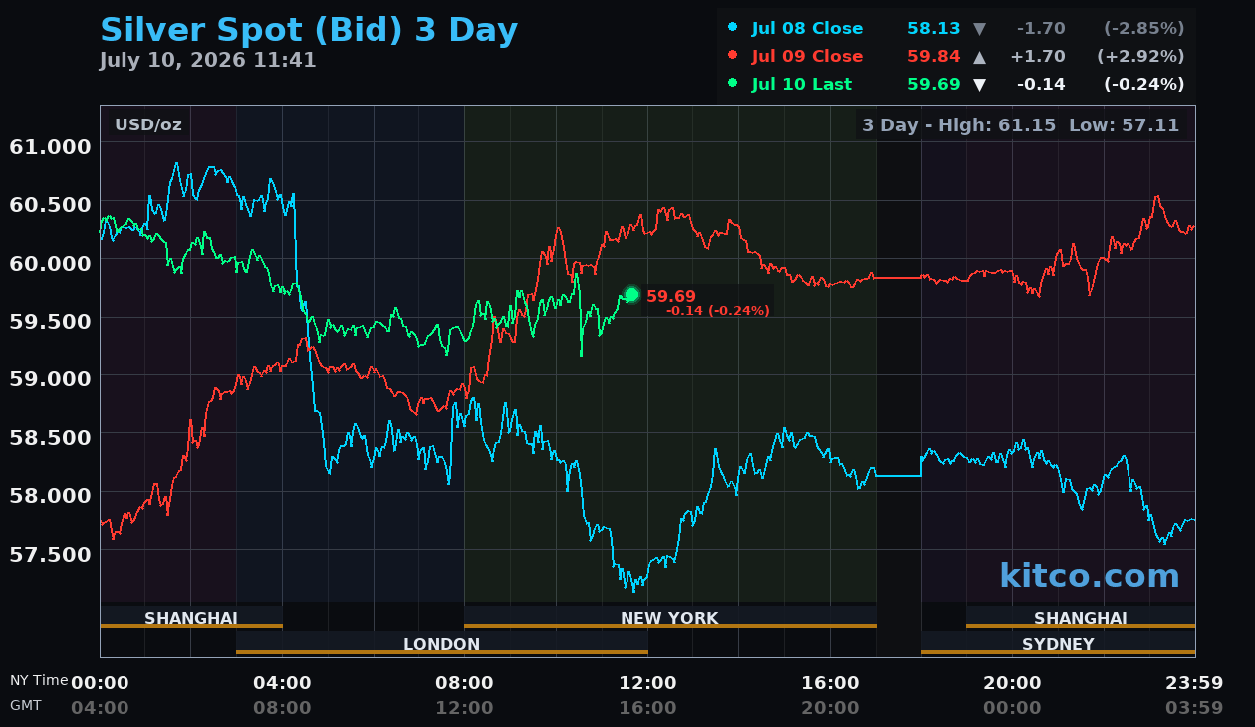Click the 'Jul 09 Close' legend label
Image resolution: width=1255 pixels, height=727 pixels.
(807, 57)
